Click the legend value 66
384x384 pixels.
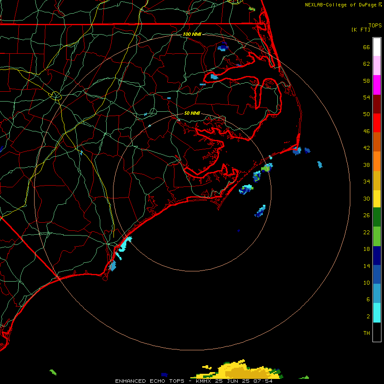click(367, 47)
